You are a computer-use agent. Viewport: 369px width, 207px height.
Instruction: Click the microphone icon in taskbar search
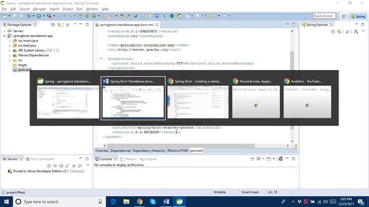click(100, 202)
